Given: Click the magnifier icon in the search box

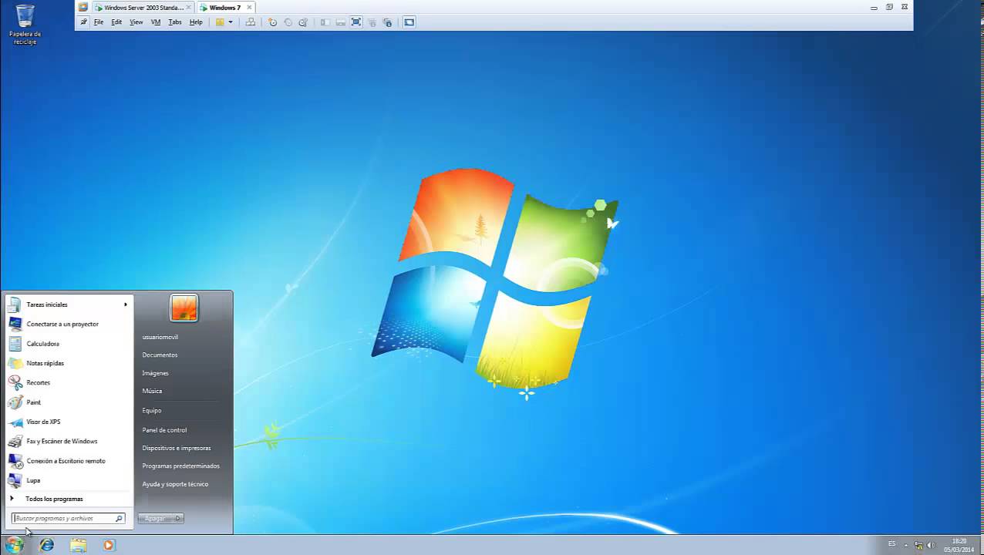Looking at the screenshot, I should [x=119, y=519].
